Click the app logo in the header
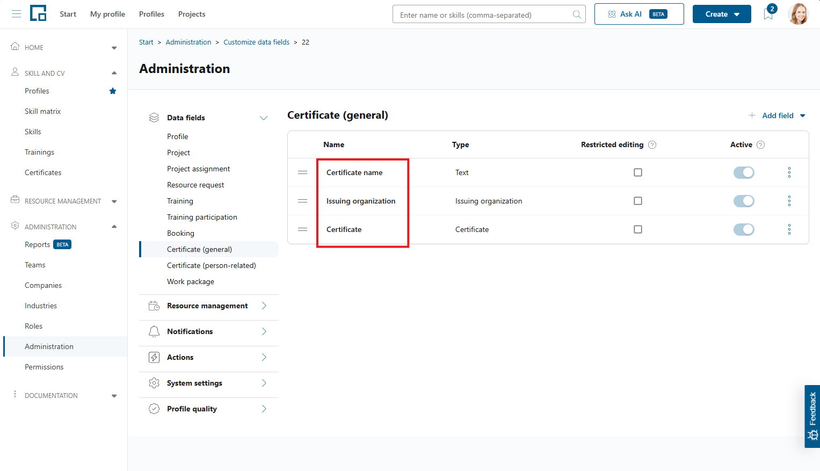 tap(38, 13)
